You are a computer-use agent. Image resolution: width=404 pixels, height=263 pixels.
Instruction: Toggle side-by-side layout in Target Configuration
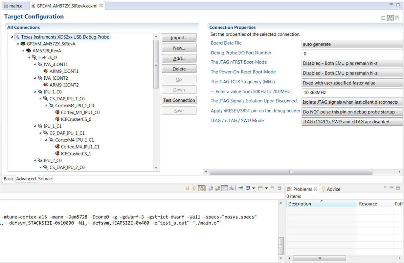(390, 18)
